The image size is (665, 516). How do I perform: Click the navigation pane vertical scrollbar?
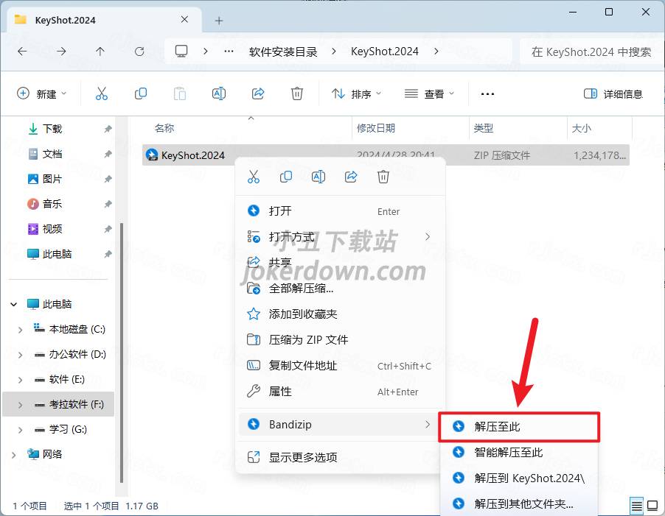tap(122, 331)
